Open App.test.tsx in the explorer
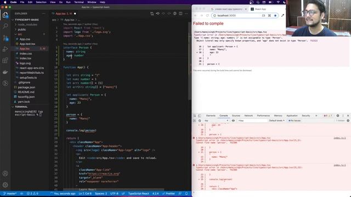The image size is (351, 197). (x=27, y=44)
